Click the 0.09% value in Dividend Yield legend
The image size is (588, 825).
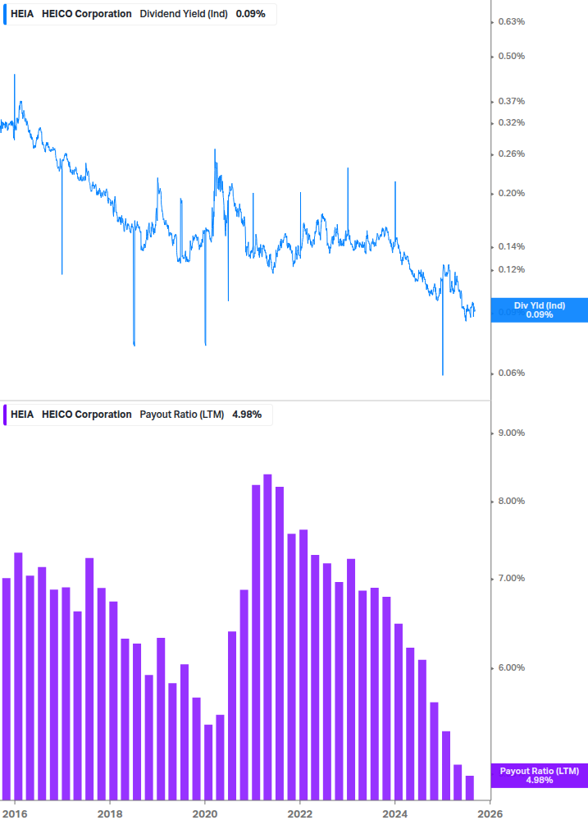pos(251,14)
